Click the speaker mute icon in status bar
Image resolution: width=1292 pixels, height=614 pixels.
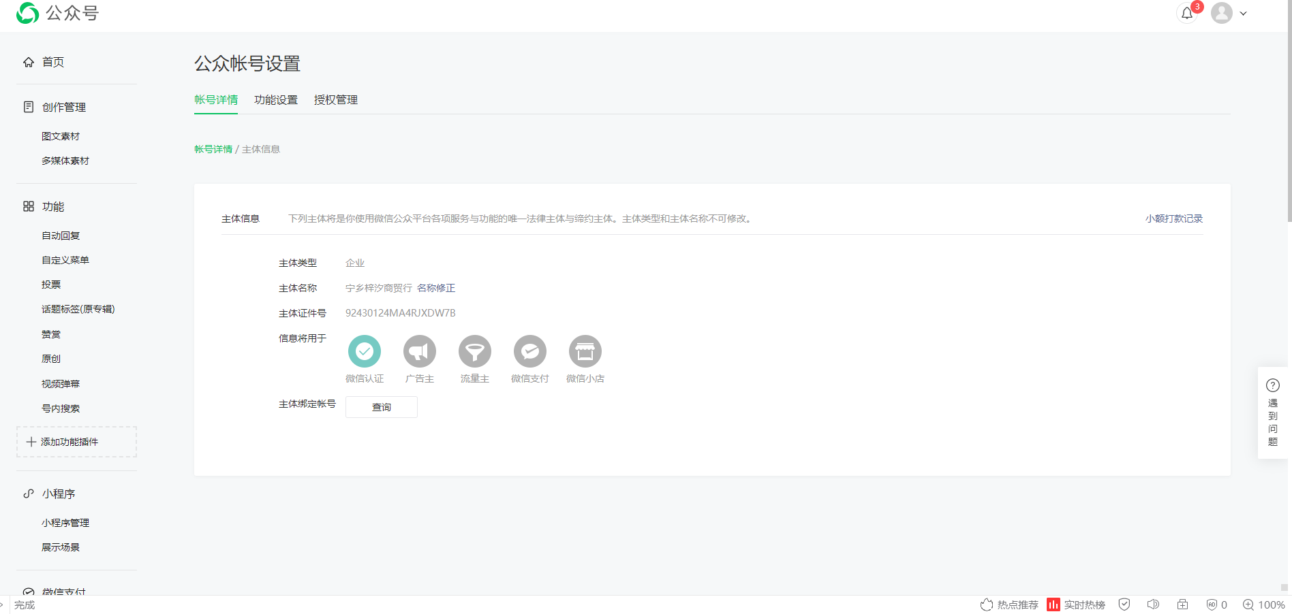1153,604
